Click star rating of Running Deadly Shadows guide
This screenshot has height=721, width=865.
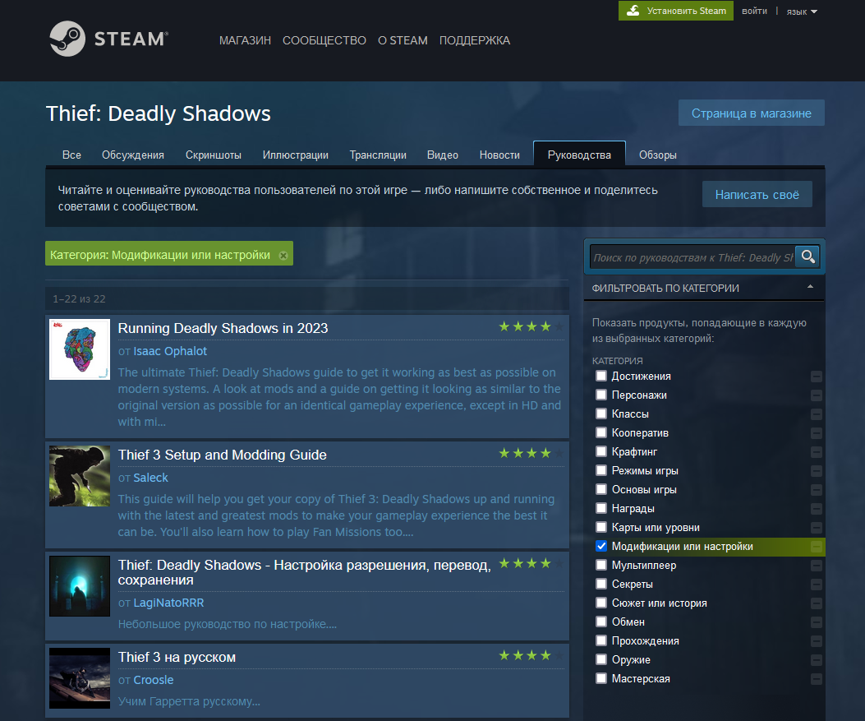pyautogui.click(x=531, y=326)
